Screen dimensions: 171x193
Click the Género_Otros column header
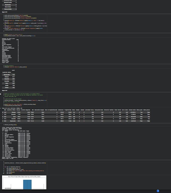click(x=147, y=110)
